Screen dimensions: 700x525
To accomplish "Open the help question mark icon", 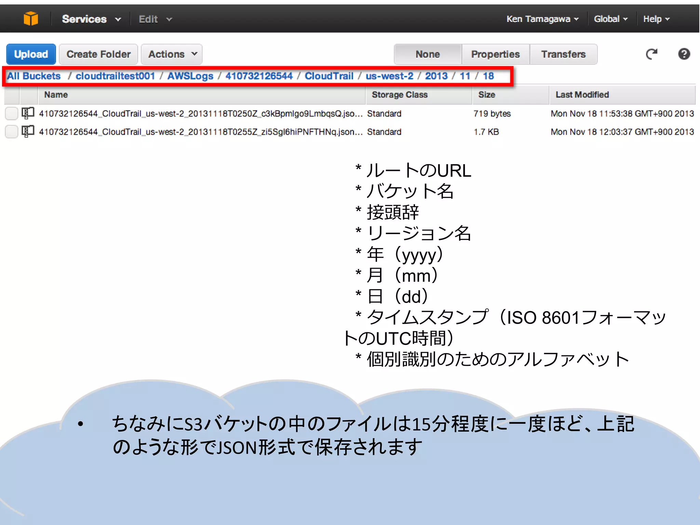I will coord(684,54).
